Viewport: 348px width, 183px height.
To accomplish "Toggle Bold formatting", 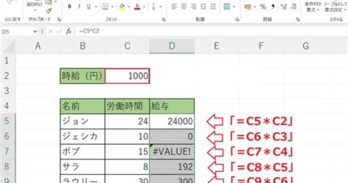I will pos(70,7).
